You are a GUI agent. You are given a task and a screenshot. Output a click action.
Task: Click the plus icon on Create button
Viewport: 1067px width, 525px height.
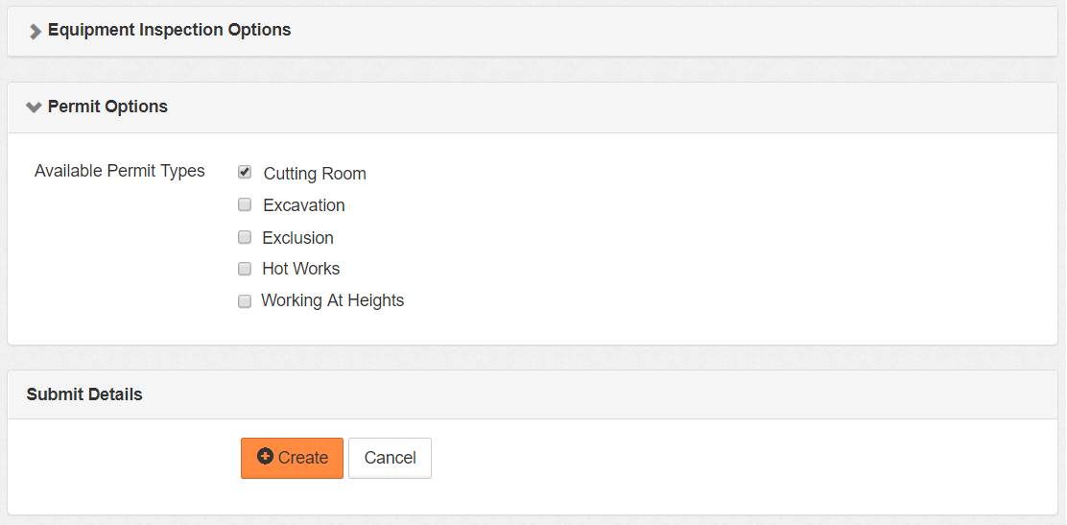[266, 457]
